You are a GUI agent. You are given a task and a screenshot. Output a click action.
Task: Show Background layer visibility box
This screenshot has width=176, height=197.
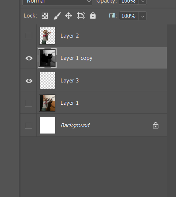(29, 125)
